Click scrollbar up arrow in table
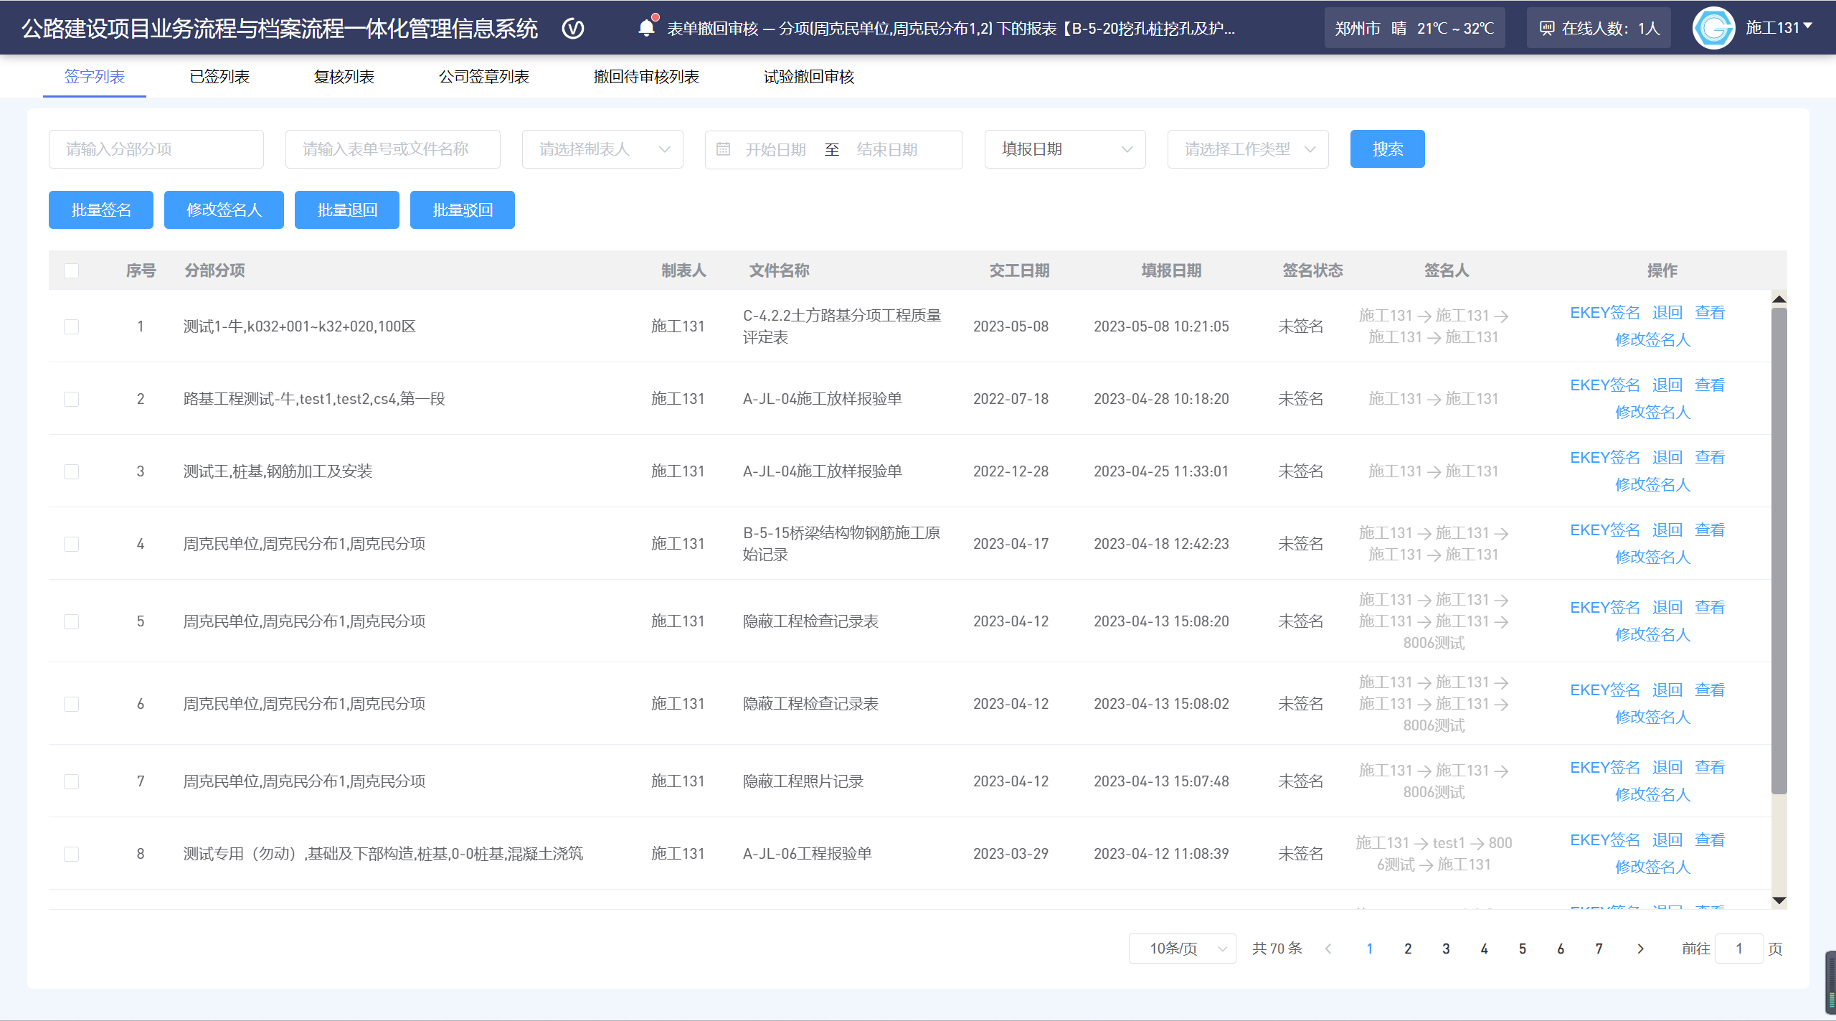 [x=1779, y=298]
